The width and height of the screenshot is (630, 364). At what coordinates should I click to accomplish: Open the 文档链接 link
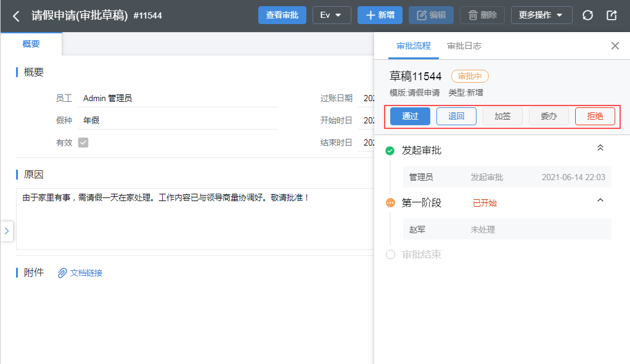click(x=86, y=273)
